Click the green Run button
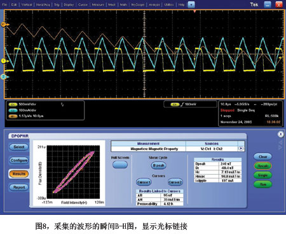 [x=262, y=184]
